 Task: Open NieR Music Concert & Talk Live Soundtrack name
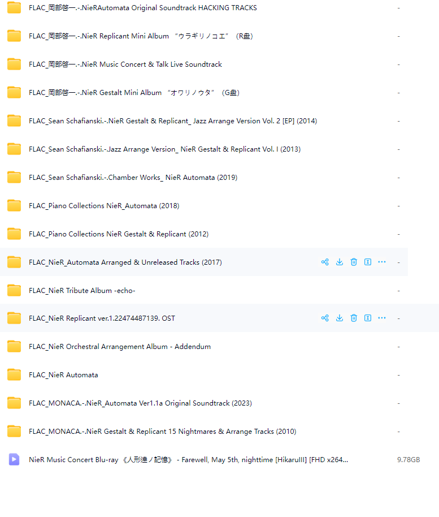point(125,64)
